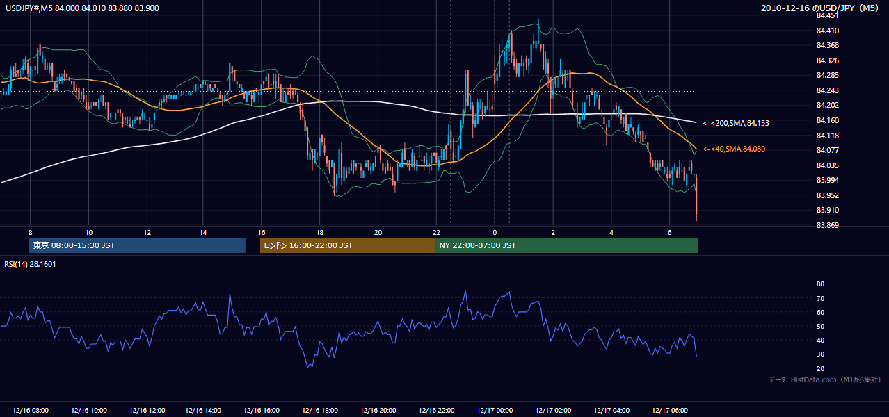Screen dimensions: 889x417
Task: Click the RSI 50 level label
Action: (x=820, y=326)
